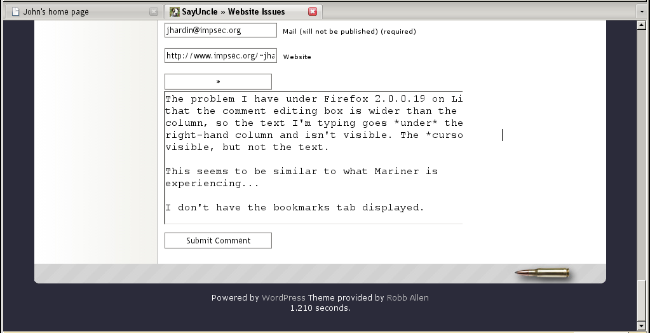Screen dimensions: 650x333
Task: Click the empty vertical scrollbar track above the thumb
Action: [641, 153]
